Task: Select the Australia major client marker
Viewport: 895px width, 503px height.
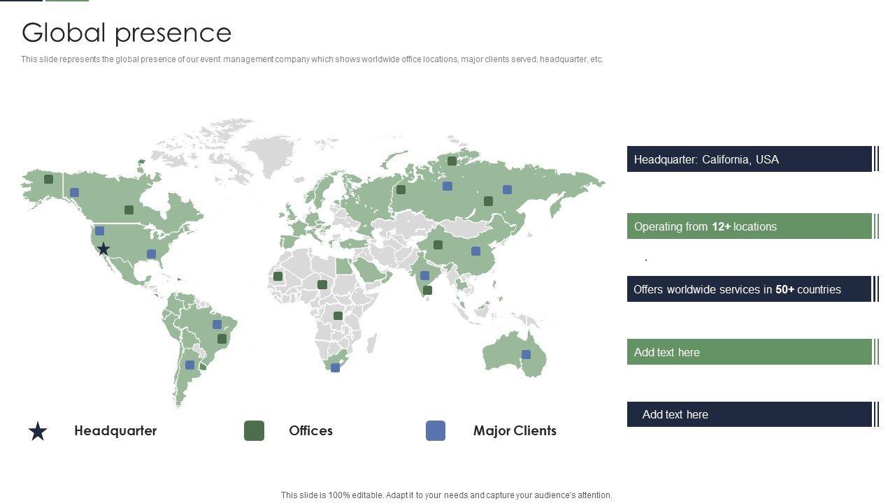Action: [x=526, y=354]
